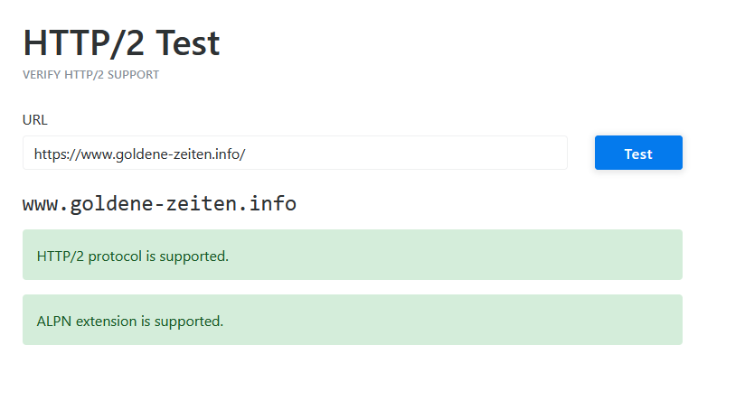Click the "ALPN extension is supported" message

130,321
